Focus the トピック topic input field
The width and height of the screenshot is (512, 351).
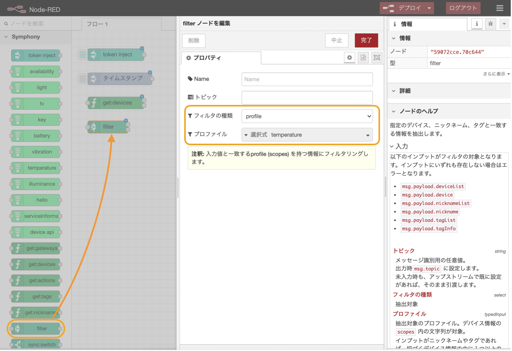tap(307, 98)
